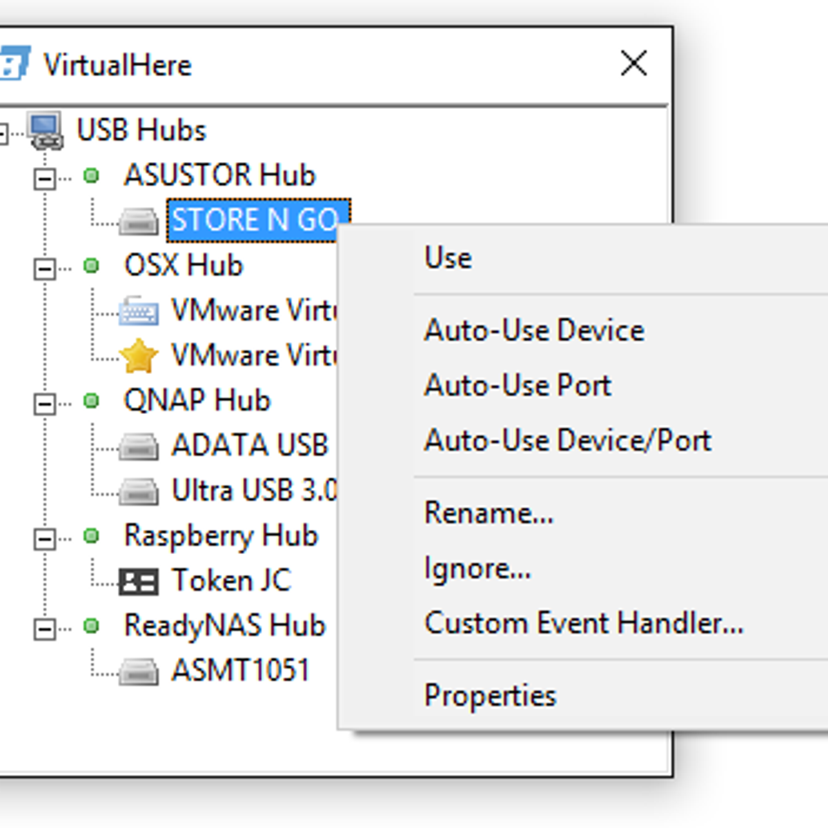Click the Ultra USB 3.0 drive icon
Image resolution: width=828 pixels, height=828 pixels.
pyautogui.click(x=139, y=492)
